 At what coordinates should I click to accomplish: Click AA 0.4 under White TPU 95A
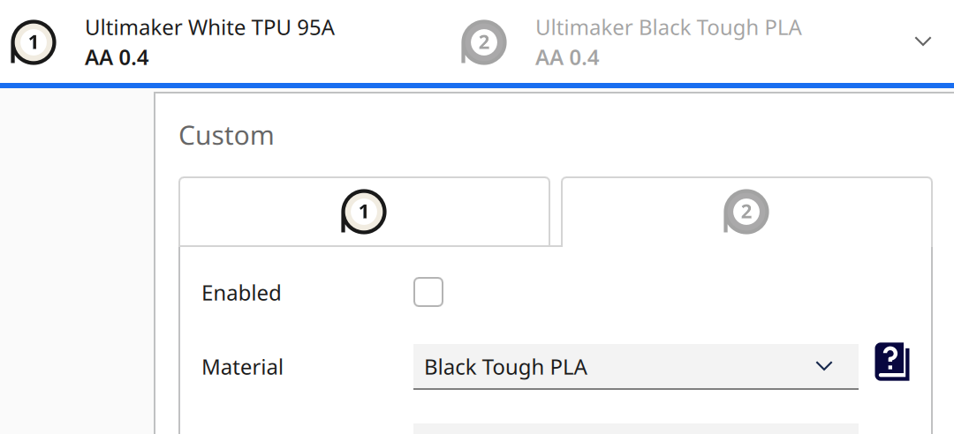117,58
